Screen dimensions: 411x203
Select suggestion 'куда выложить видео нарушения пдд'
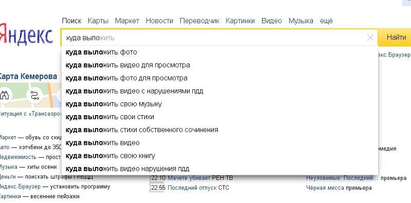[x=220, y=169]
